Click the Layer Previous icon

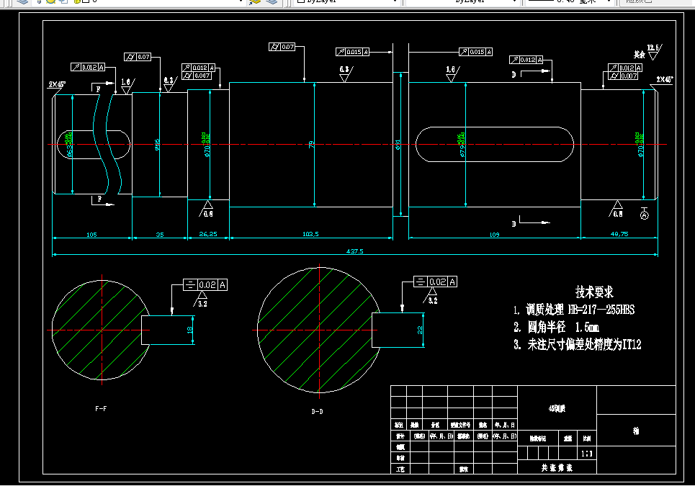tap(272, 1)
